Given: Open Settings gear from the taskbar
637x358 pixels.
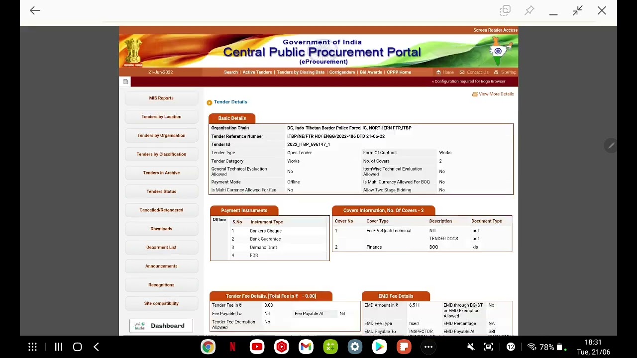Looking at the screenshot, I should (355, 347).
